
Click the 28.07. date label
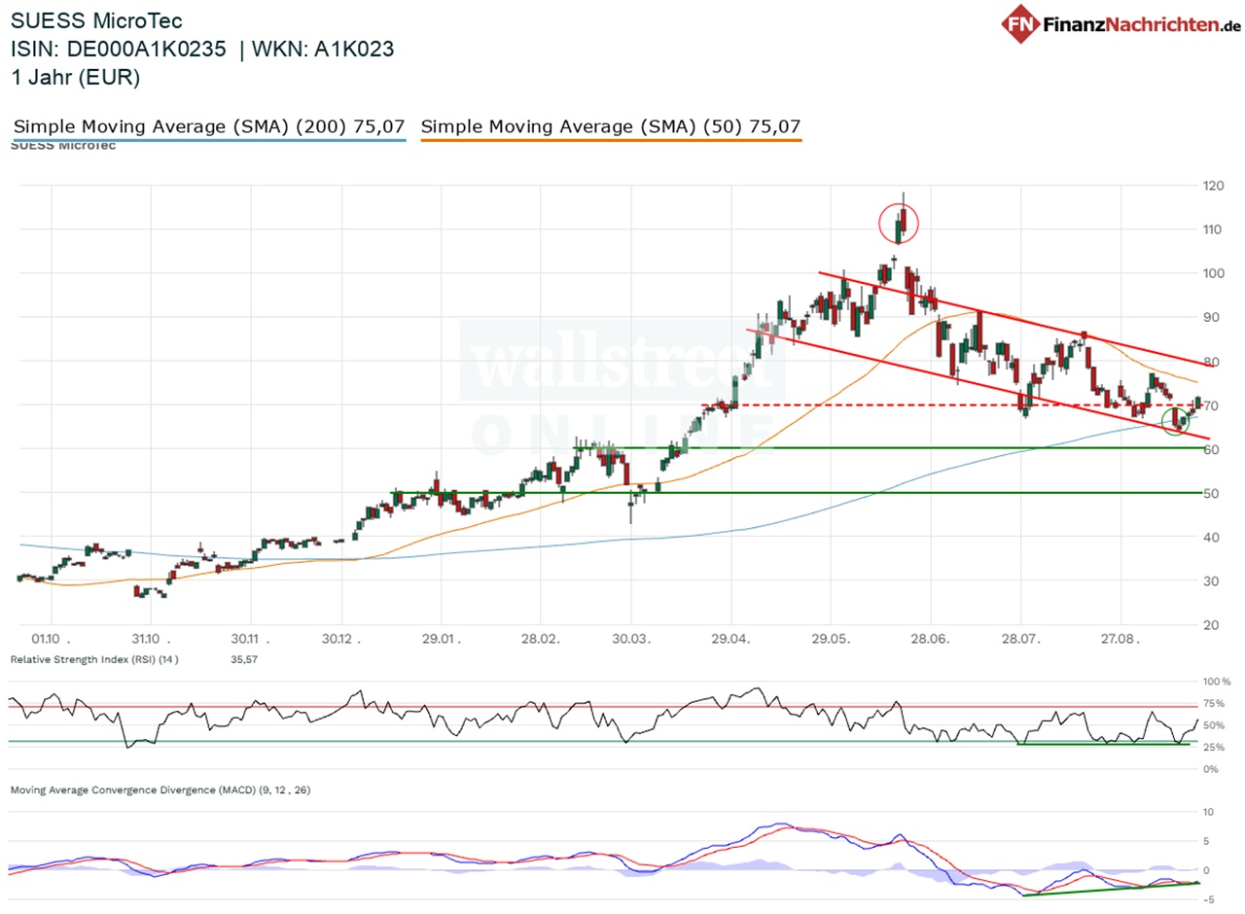tap(1023, 639)
